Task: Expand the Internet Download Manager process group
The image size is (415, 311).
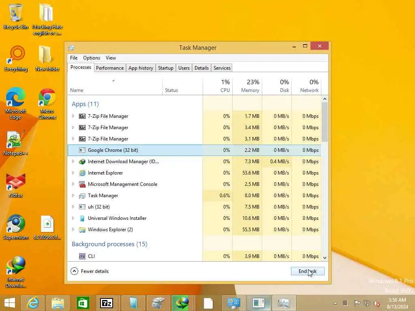Action: click(x=73, y=162)
